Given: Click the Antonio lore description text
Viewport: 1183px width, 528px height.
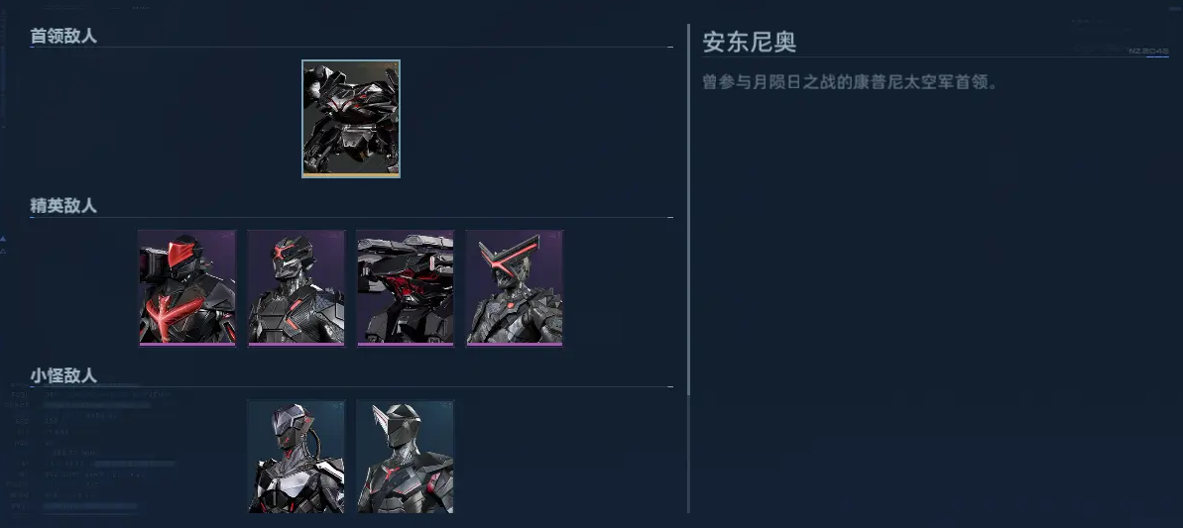Looking at the screenshot, I should pyautogui.click(x=850, y=82).
